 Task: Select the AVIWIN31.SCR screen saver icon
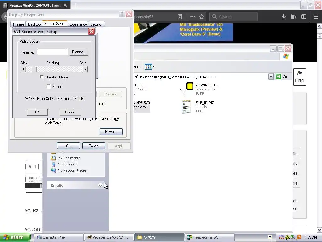pyautogui.click(x=190, y=86)
